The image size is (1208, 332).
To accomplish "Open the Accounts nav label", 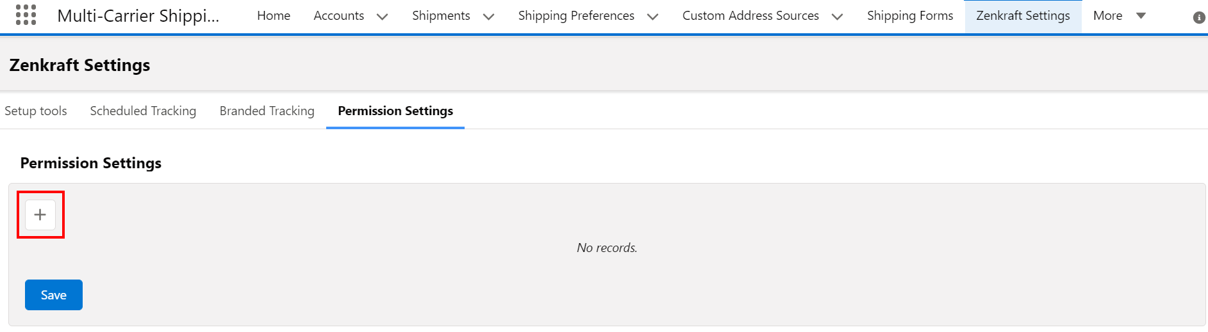I will tap(338, 15).
